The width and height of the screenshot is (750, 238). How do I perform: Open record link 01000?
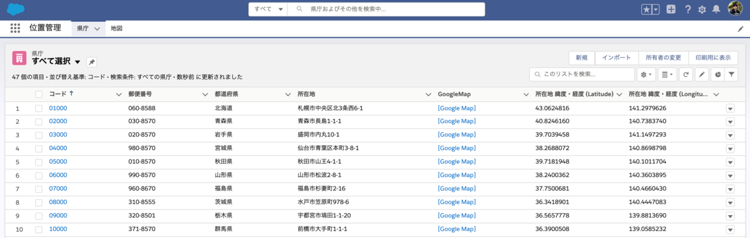58,108
